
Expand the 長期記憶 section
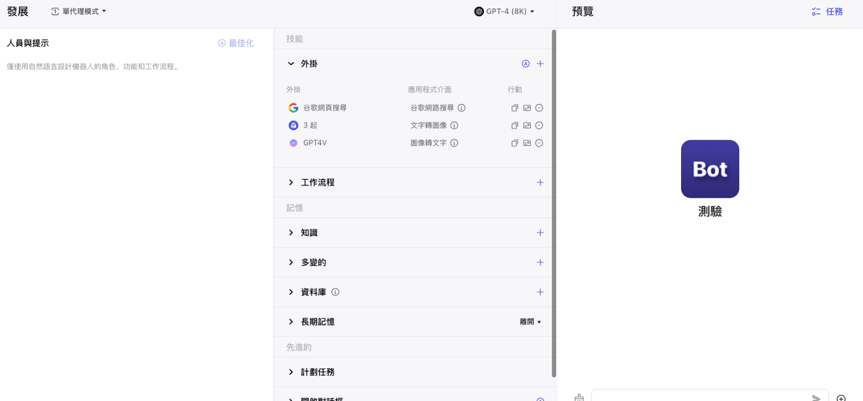291,322
